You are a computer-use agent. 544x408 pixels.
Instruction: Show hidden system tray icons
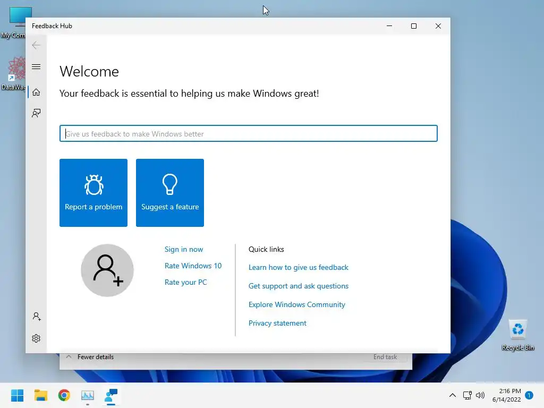coord(453,395)
